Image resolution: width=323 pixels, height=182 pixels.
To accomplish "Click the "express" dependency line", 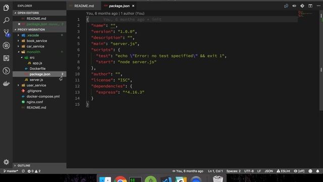I will [120, 92].
